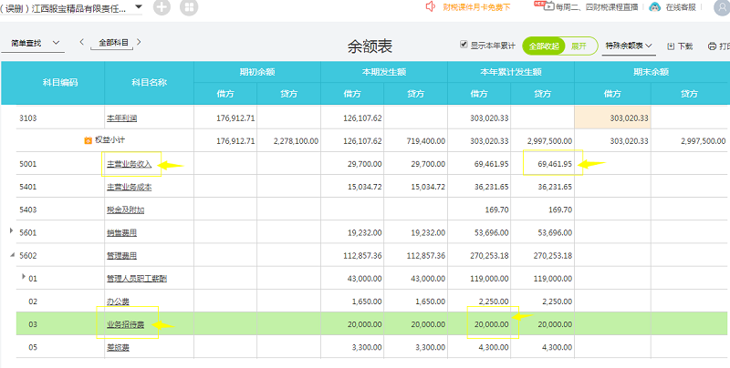Viewport: 730px width, 368px height.
Task: Open the 简单查找 search dropdown
Action: point(33,43)
